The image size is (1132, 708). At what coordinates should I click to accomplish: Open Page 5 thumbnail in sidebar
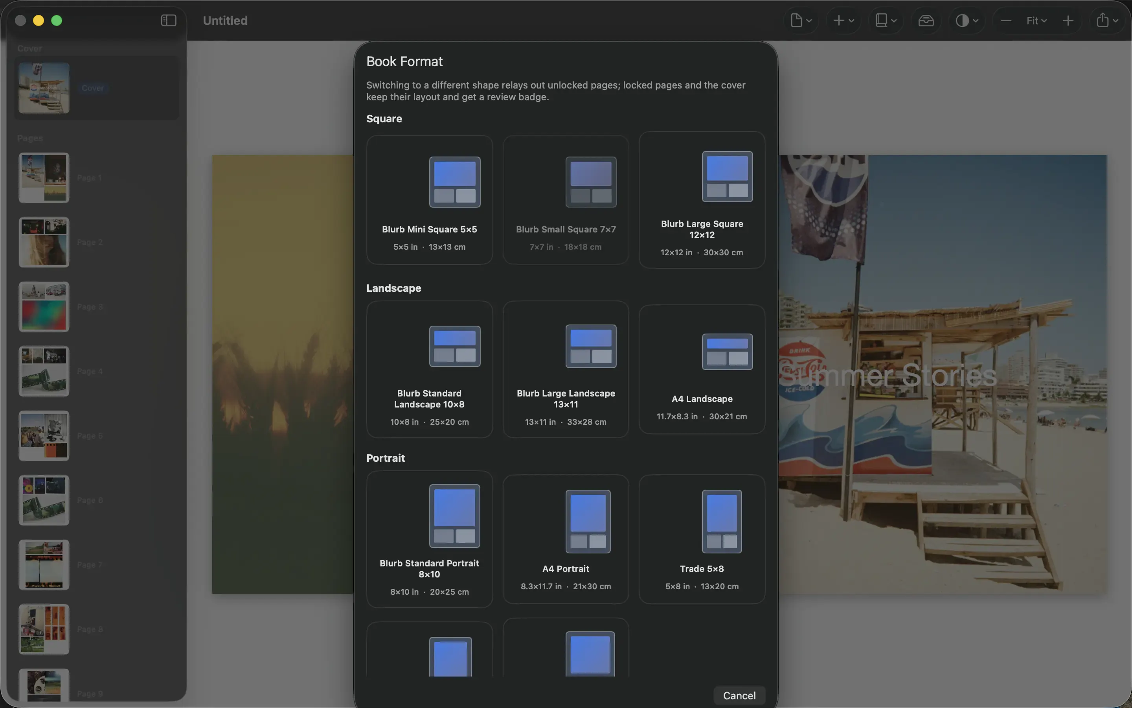(44, 436)
